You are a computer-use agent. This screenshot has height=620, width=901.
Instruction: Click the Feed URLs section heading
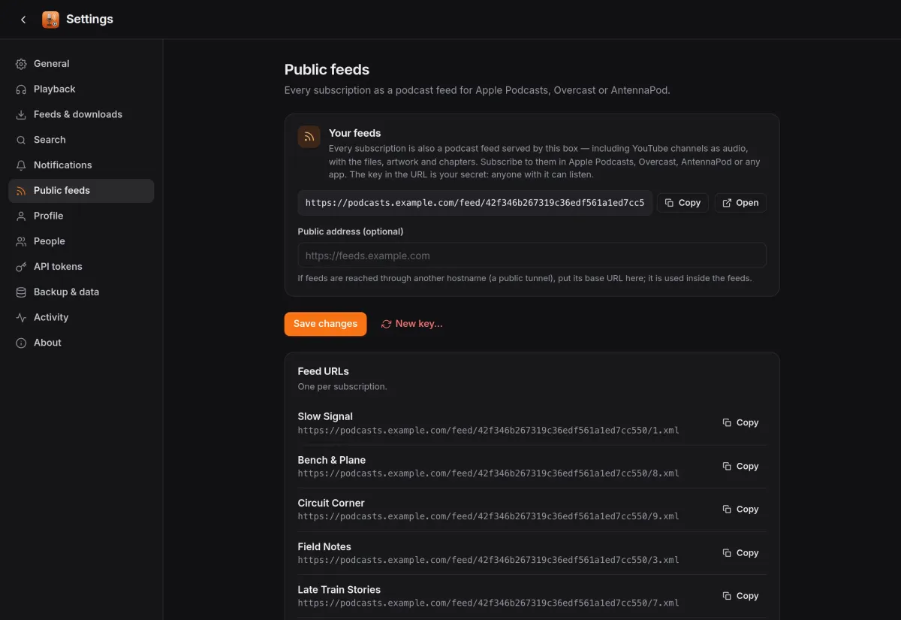(324, 371)
